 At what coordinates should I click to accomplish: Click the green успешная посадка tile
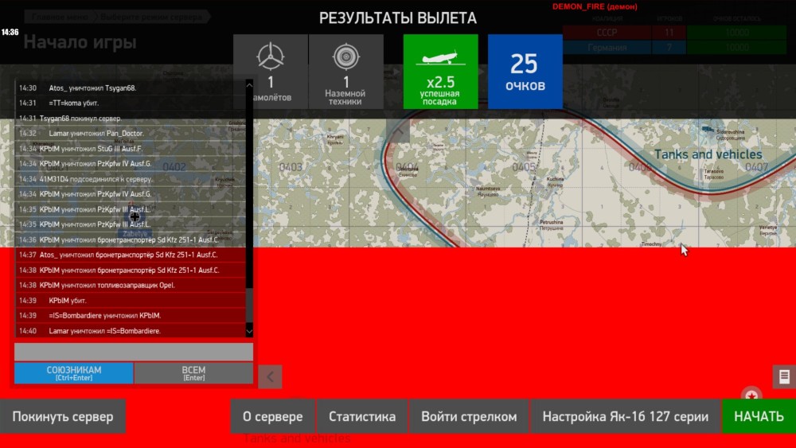coord(441,72)
